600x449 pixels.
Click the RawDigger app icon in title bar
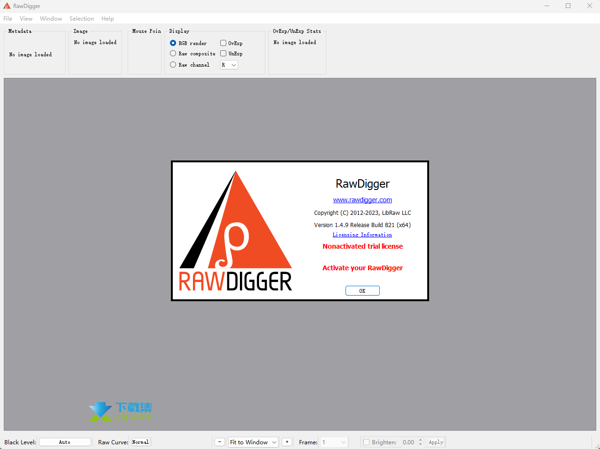click(x=7, y=6)
